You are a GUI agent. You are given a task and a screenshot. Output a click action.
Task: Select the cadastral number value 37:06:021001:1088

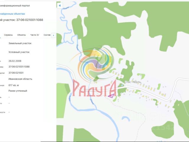19,67
